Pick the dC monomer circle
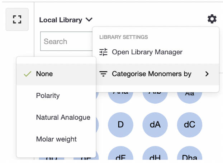This screenshot has height=163, width=223. pos(189,125)
